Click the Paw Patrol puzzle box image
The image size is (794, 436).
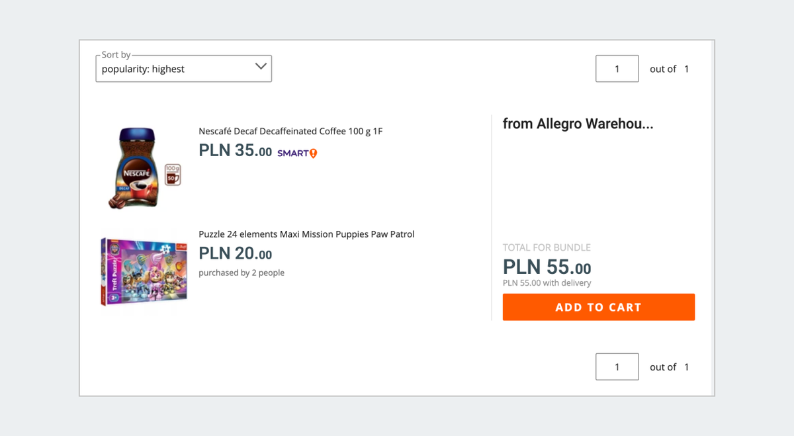(x=143, y=270)
